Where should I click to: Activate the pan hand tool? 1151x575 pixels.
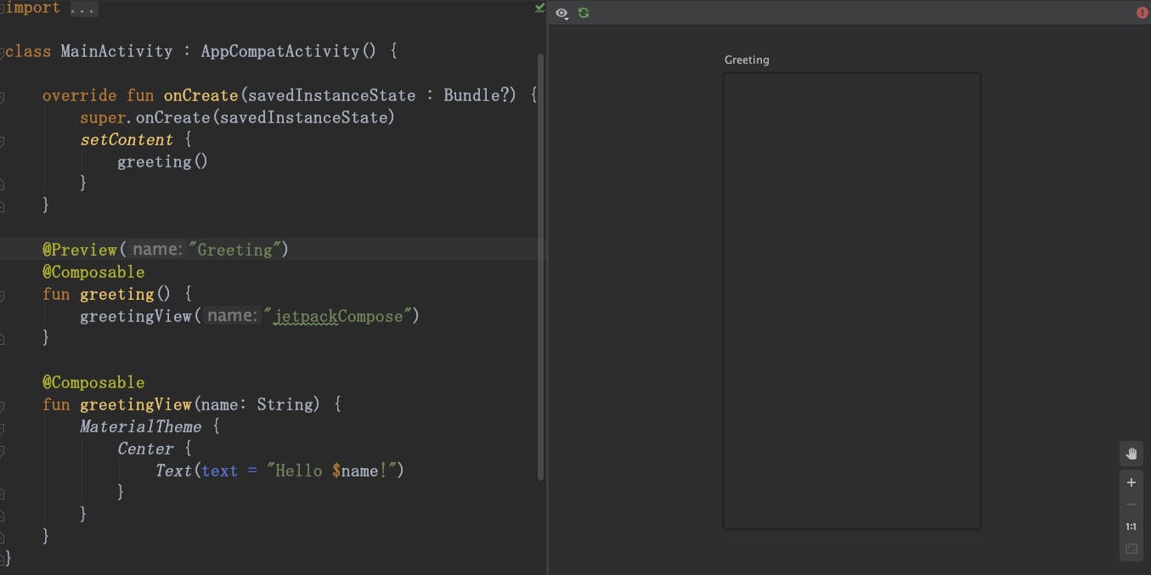[x=1131, y=454]
